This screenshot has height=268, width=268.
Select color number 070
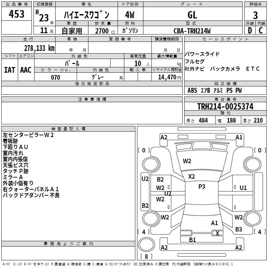click(x=56, y=77)
